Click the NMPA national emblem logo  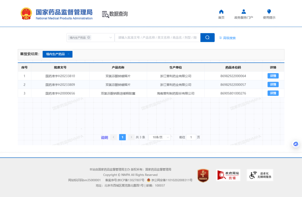tap(26, 13)
